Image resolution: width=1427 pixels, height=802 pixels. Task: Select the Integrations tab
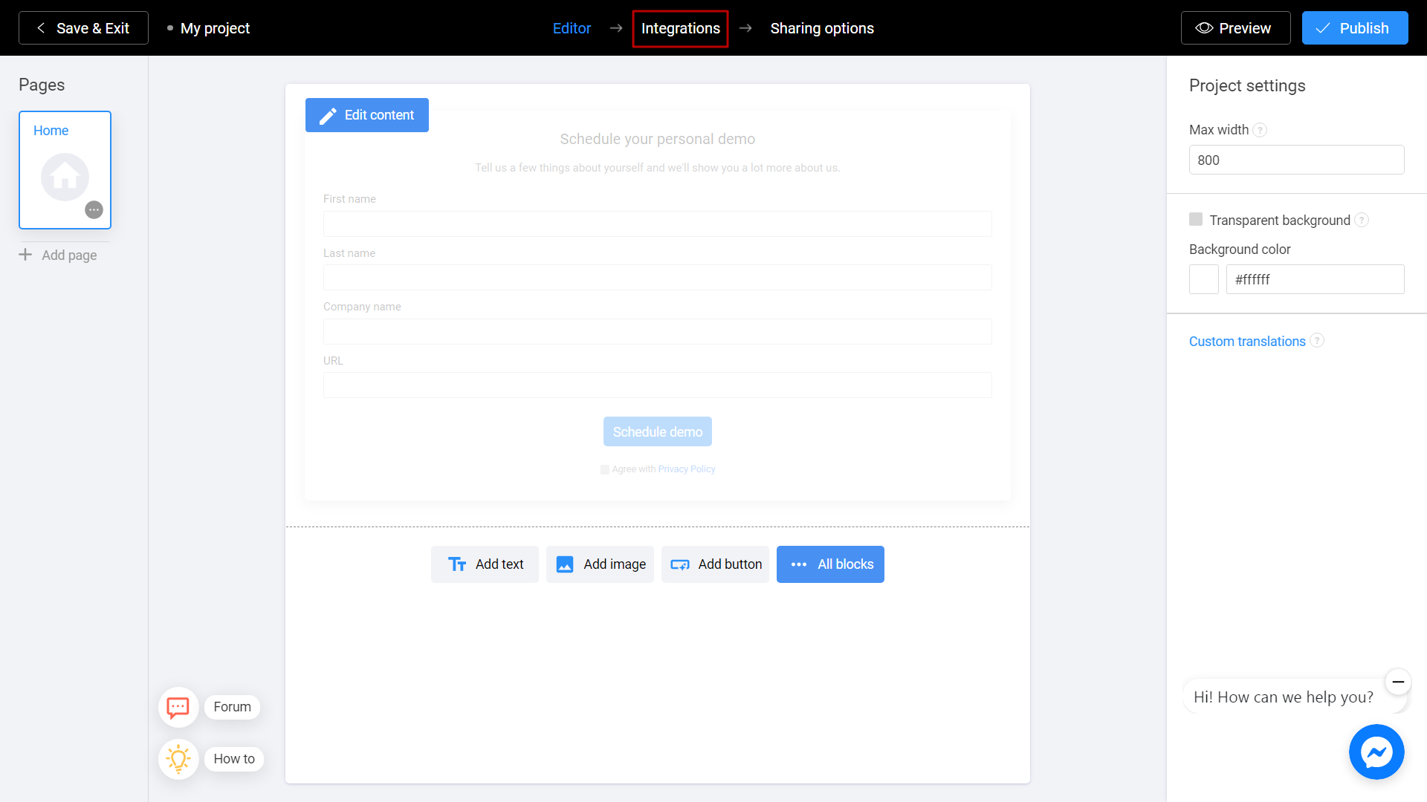[680, 27]
